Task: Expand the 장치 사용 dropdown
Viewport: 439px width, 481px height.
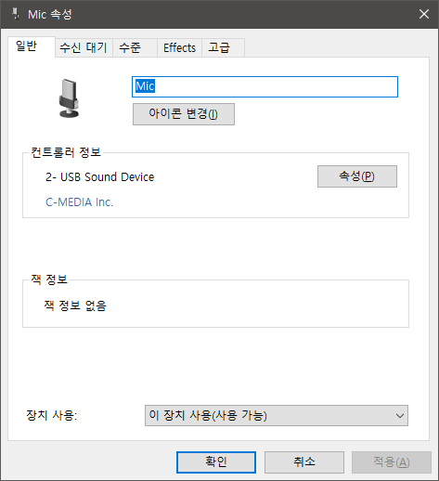Action: point(277,415)
